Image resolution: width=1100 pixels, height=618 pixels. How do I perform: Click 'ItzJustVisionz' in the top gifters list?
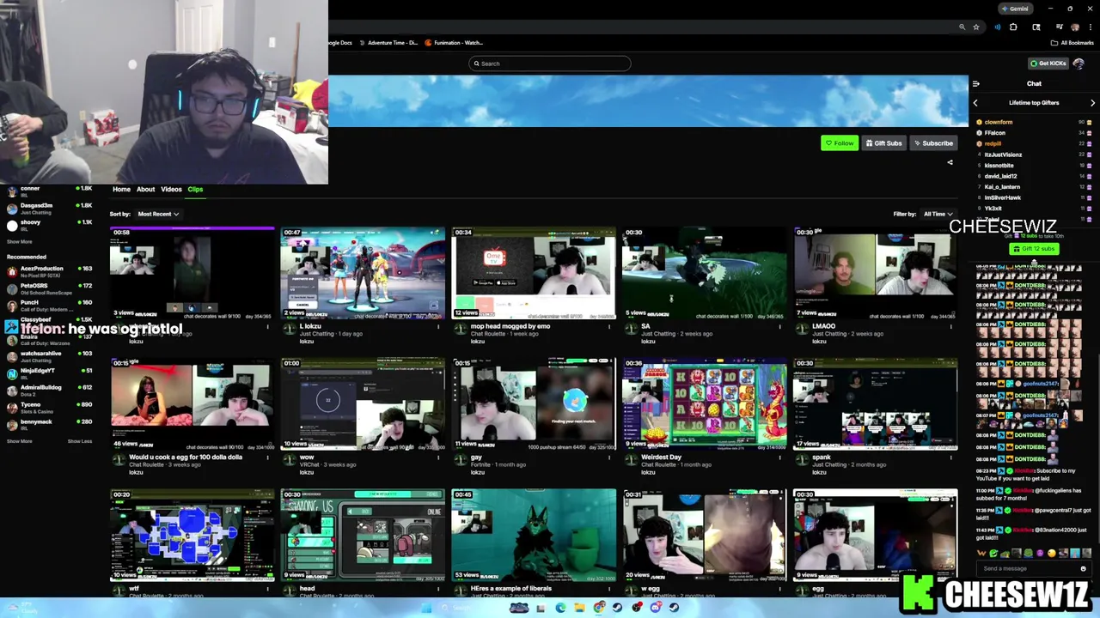[1003, 154]
